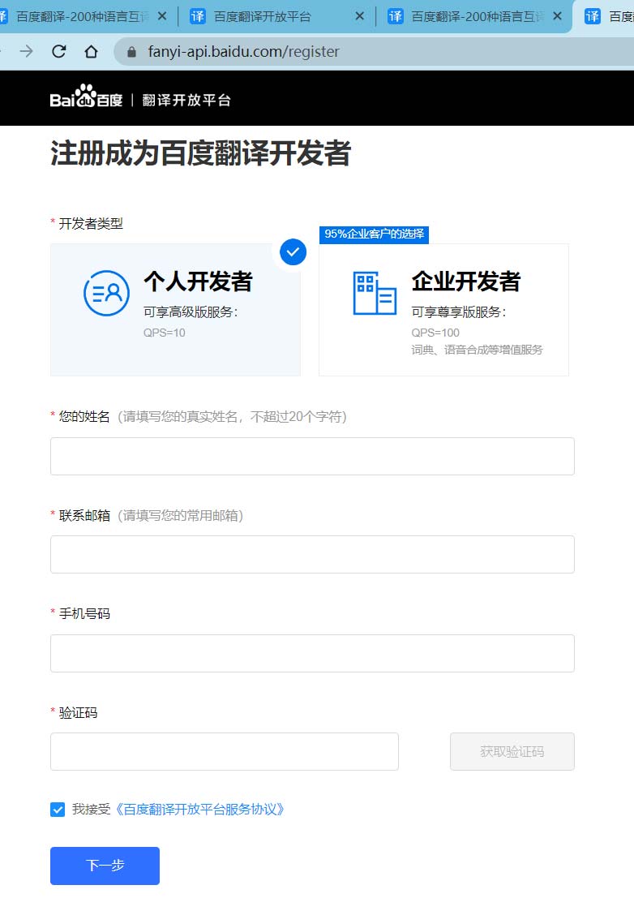Click 可享高级版服务 text
This screenshot has width=634, height=898.
[x=191, y=312]
